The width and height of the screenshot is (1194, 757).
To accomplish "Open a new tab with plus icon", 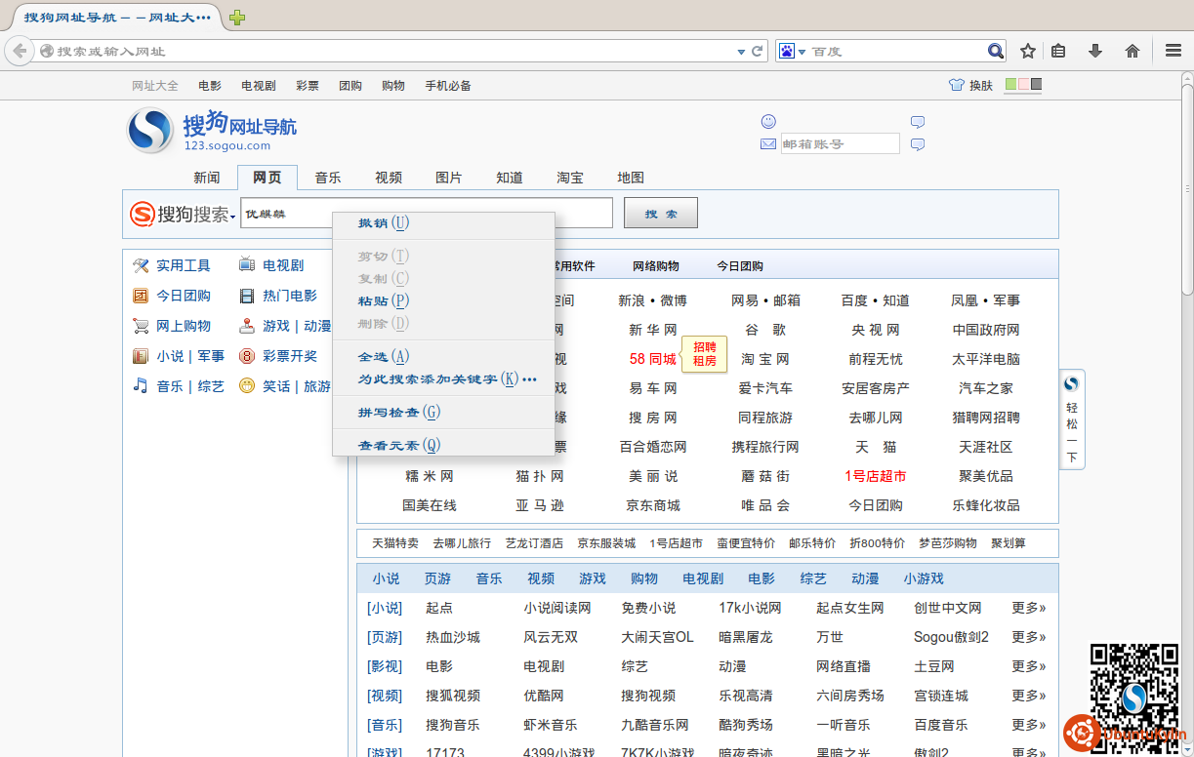I will click(237, 18).
